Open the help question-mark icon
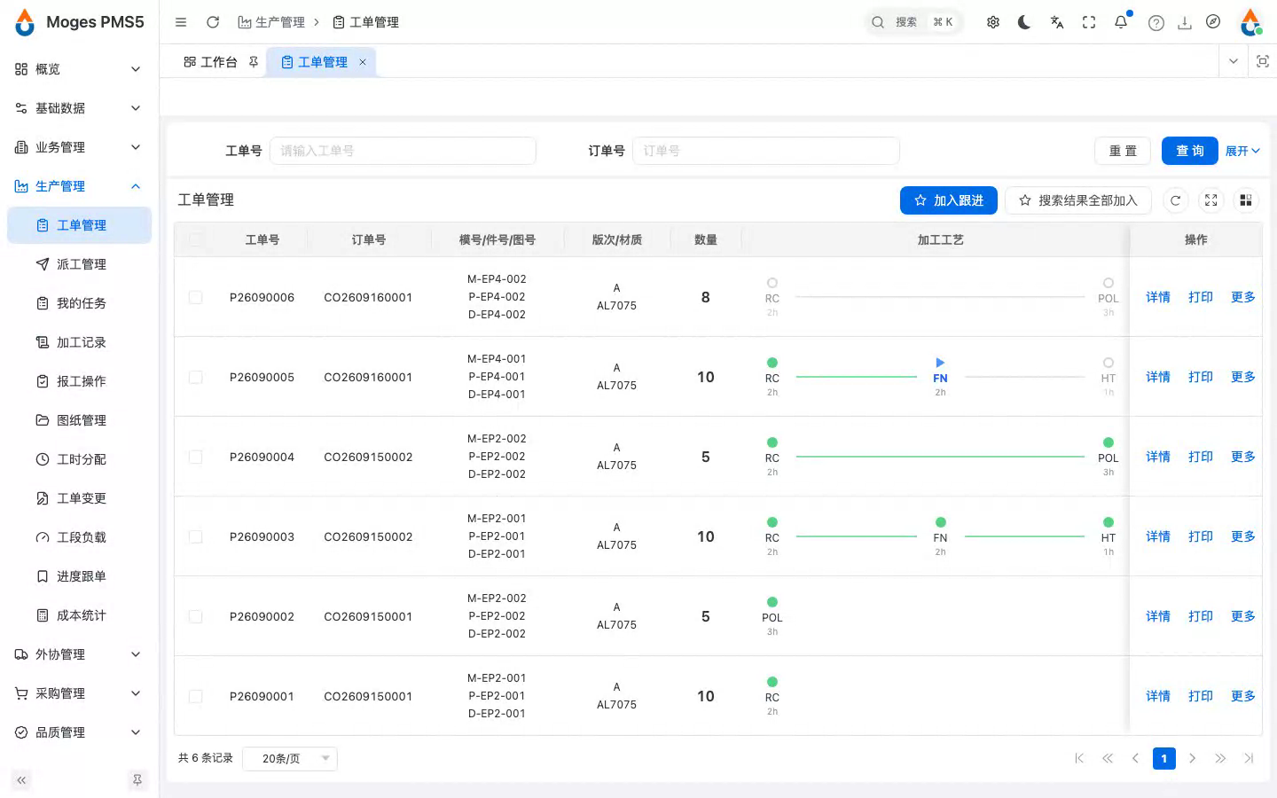 tap(1156, 23)
